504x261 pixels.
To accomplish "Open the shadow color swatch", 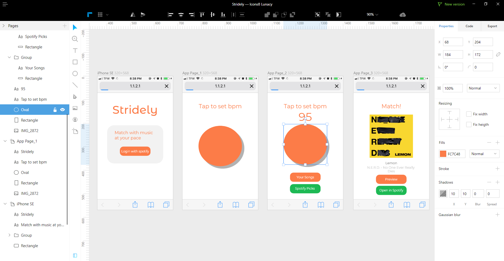I will 443,194.
